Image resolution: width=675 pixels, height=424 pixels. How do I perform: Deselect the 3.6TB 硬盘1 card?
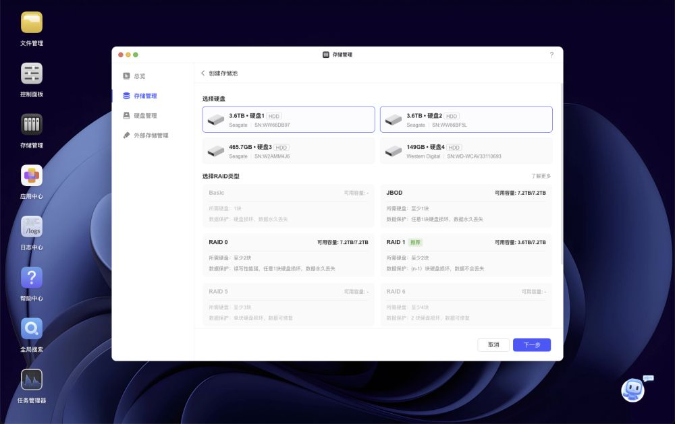(x=288, y=119)
